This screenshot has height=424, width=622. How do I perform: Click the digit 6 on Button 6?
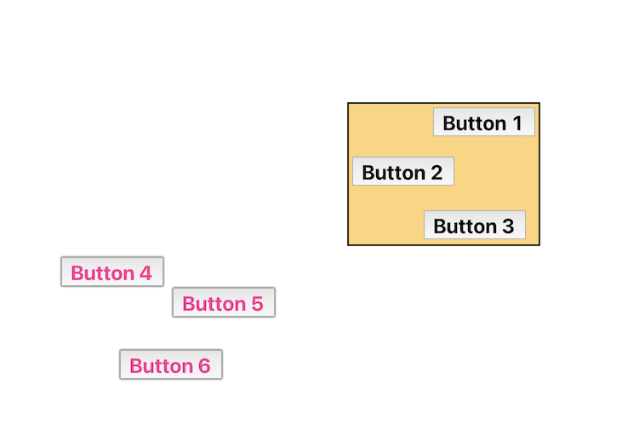tap(203, 365)
